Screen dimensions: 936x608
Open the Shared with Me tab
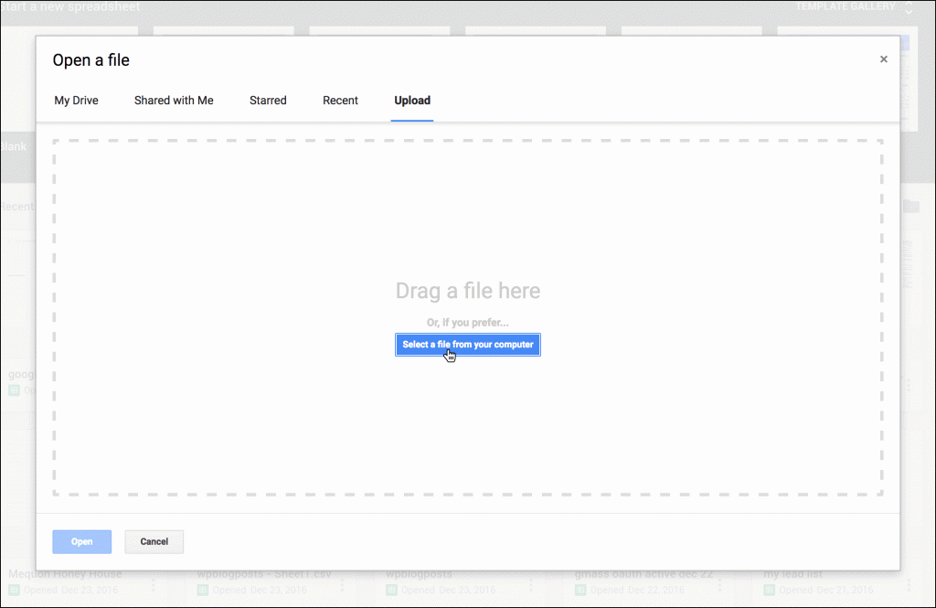pos(174,101)
